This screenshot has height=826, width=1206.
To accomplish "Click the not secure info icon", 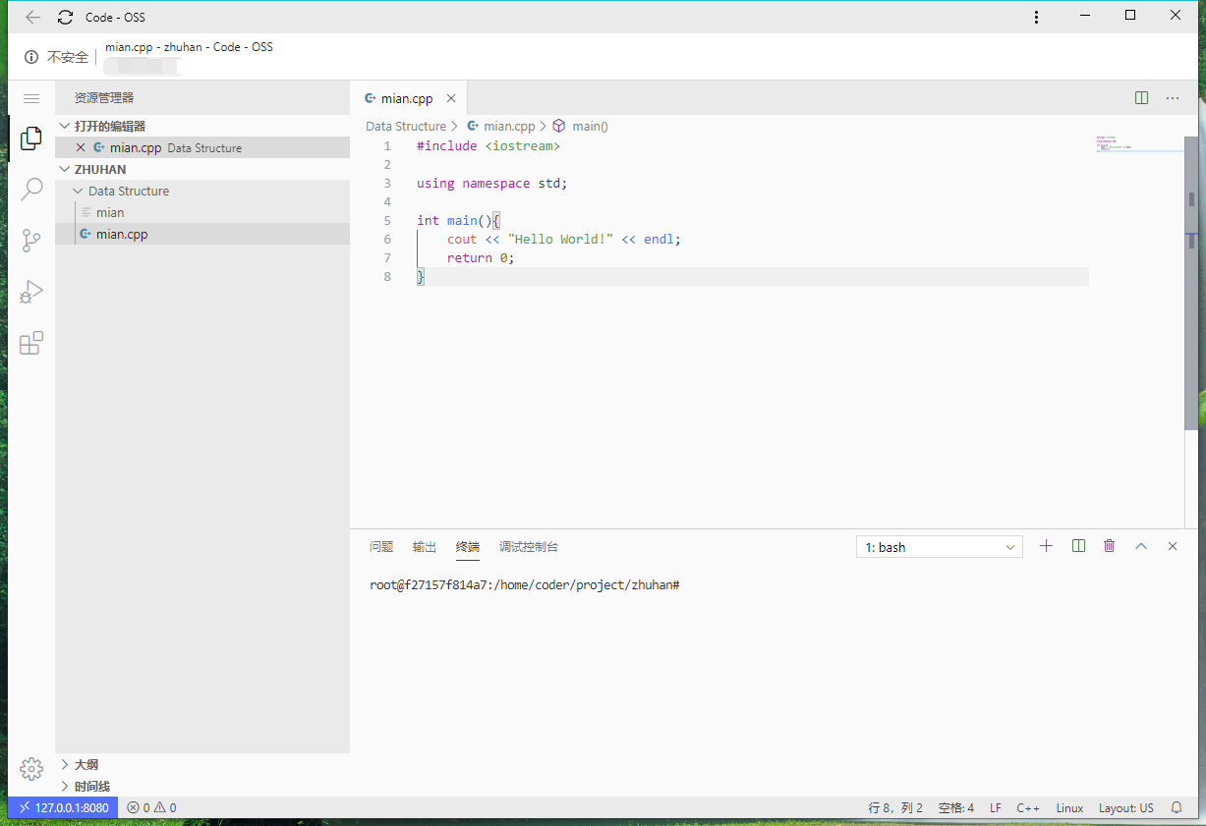I will (x=31, y=57).
